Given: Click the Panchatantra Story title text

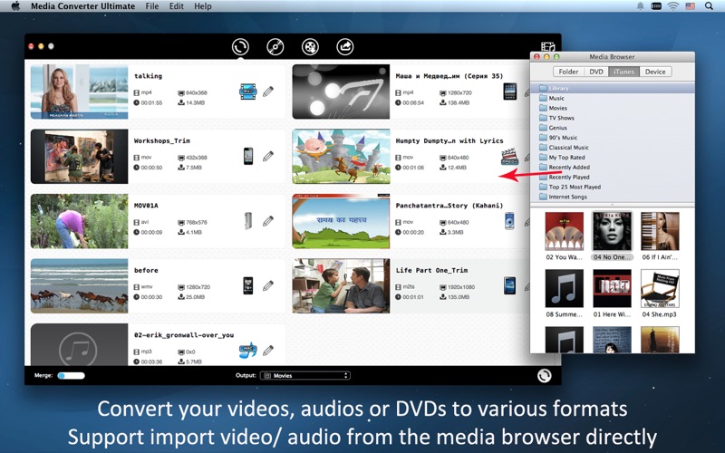Looking at the screenshot, I should [x=449, y=206].
